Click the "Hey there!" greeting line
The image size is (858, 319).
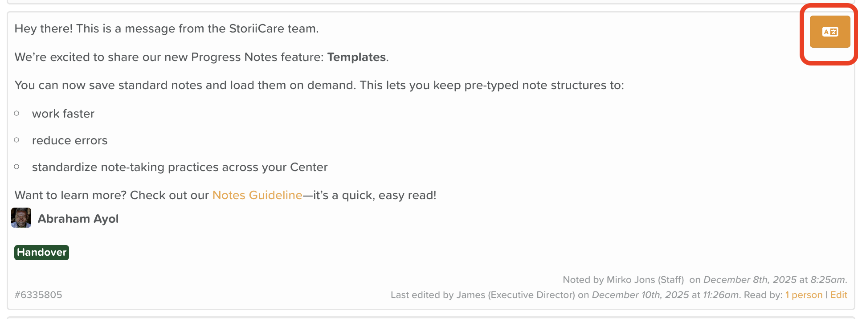click(166, 29)
